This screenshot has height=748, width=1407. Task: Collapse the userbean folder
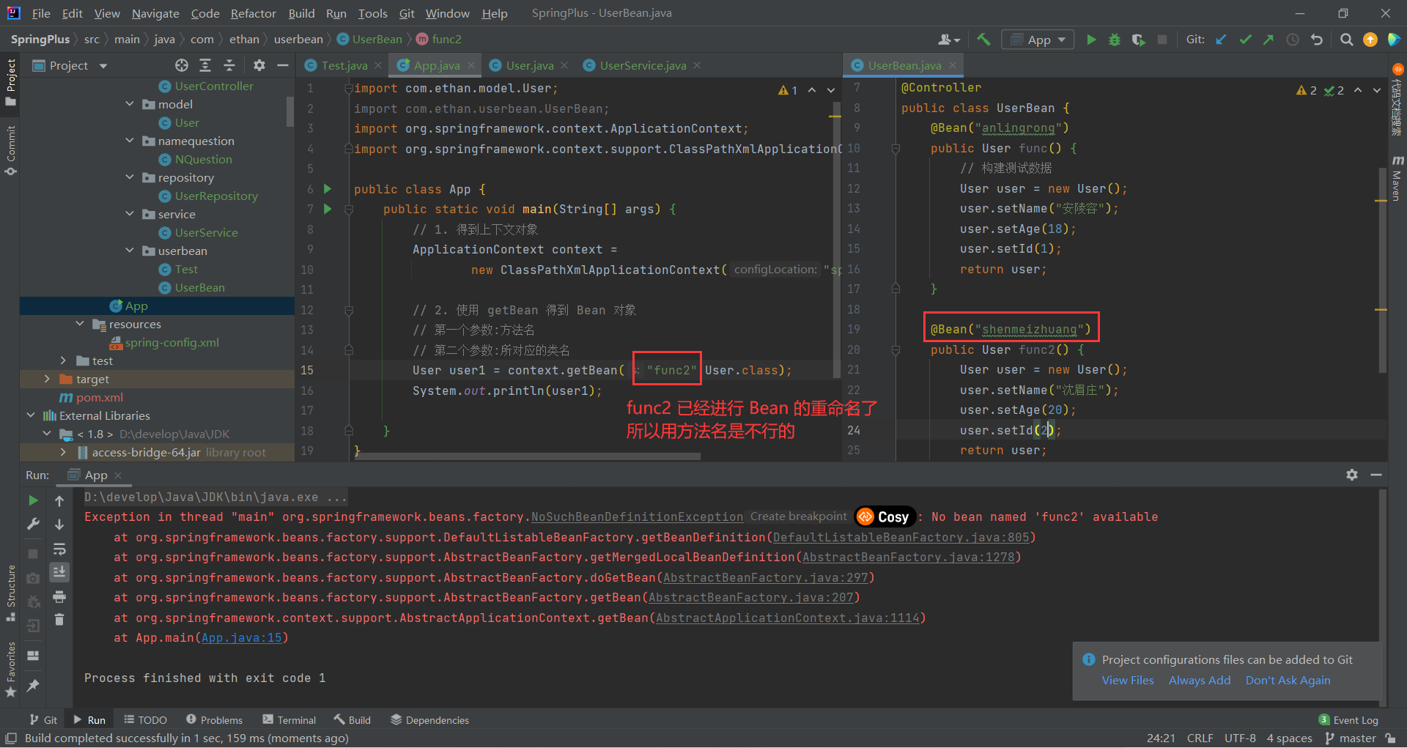pyautogui.click(x=130, y=251)
